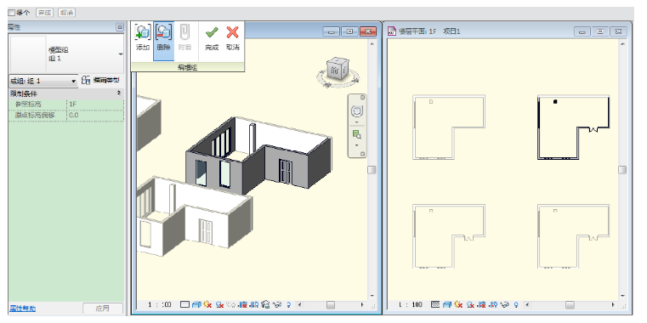Open dropdown below Steering Wheels button

click(356, 122)
